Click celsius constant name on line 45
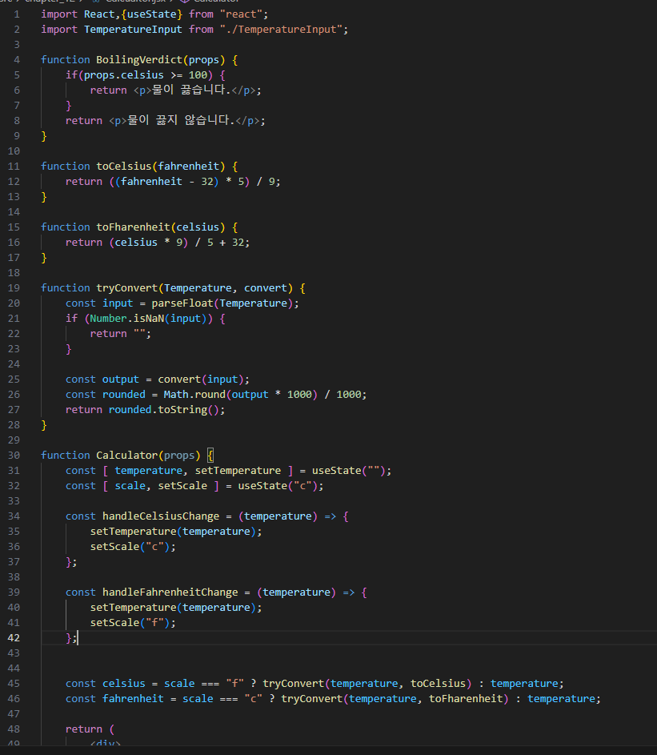The image size is (657, 755). [x=124, y=684]
